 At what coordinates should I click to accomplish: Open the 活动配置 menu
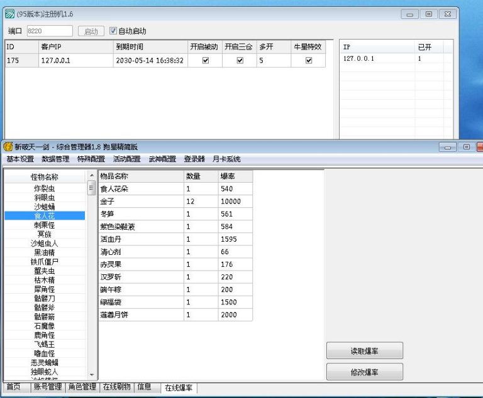click(x=126, y=159)
